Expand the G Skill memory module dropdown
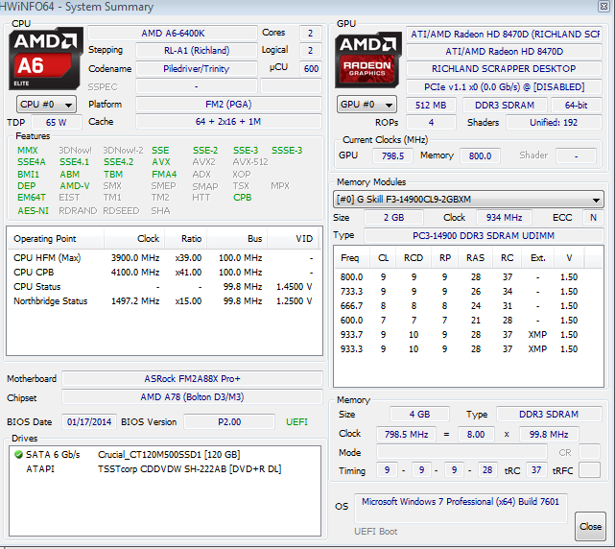This screenshot has width=615, height=549. 468,200
